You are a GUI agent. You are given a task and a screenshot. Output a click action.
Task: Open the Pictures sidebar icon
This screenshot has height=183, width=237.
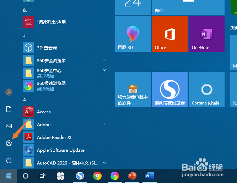(x=9, y=126)
